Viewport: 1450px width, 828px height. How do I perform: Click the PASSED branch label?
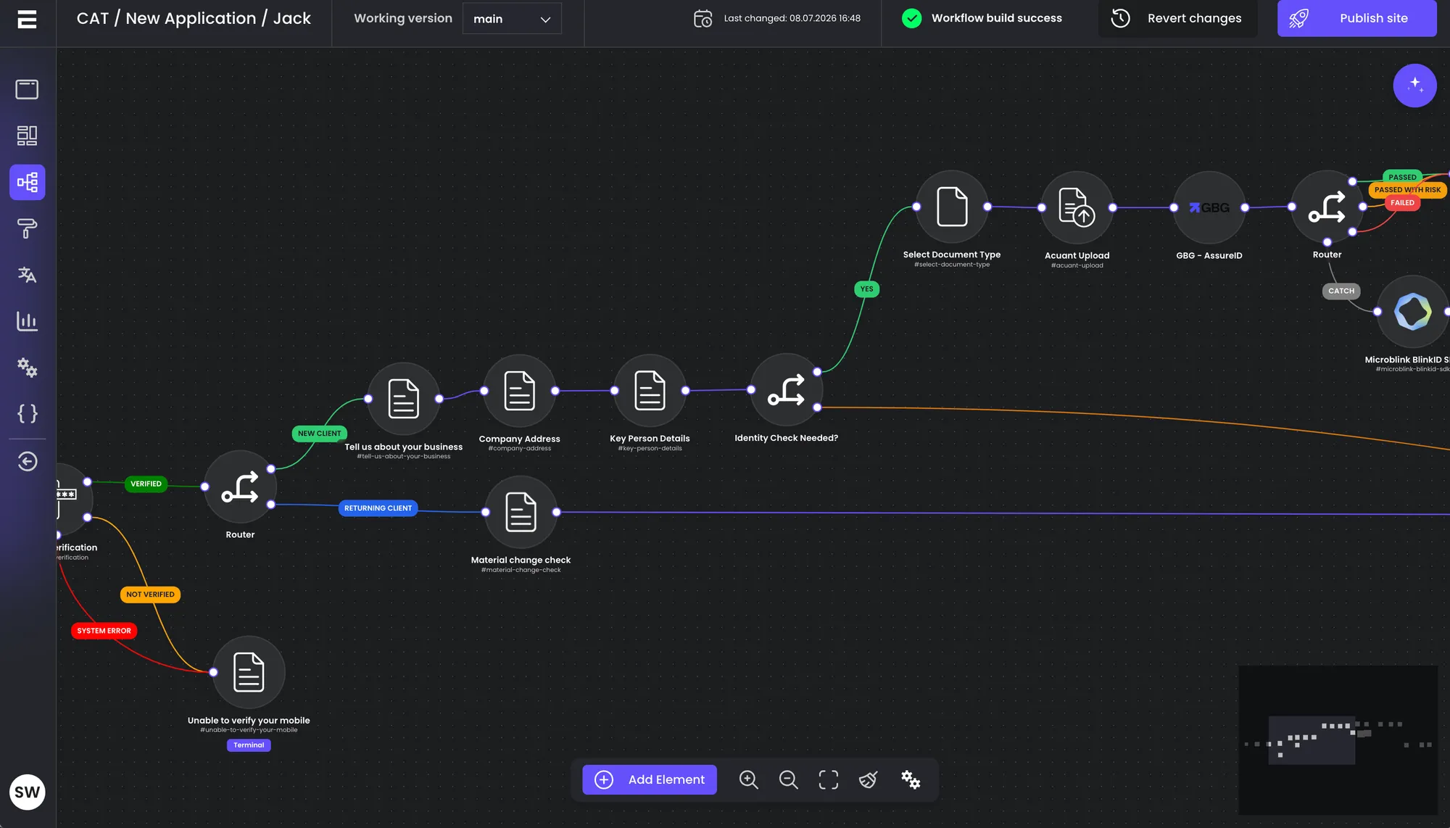(x=1402, y=177)
